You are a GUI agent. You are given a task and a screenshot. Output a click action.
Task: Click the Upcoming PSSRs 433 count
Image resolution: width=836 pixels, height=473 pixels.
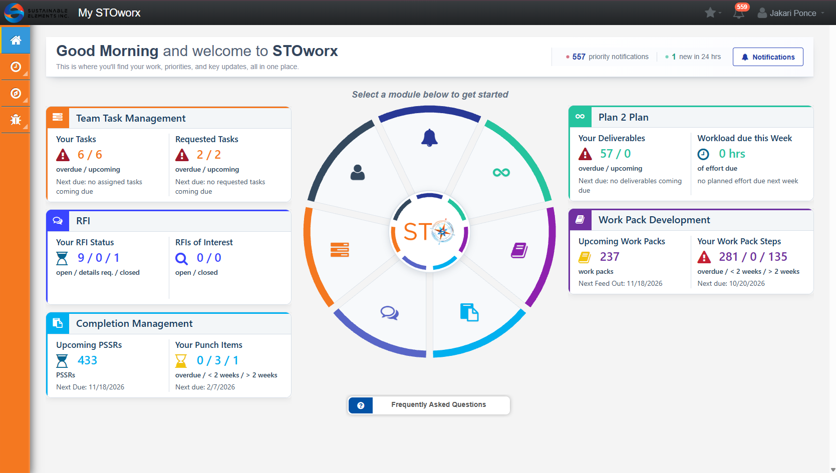(x=88, y=360)
